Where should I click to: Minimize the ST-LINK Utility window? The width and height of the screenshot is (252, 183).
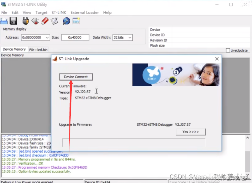(217, 5)
